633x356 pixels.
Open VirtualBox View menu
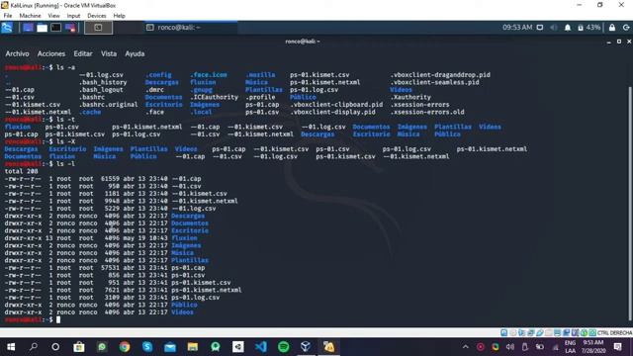(x=53, y=16)
